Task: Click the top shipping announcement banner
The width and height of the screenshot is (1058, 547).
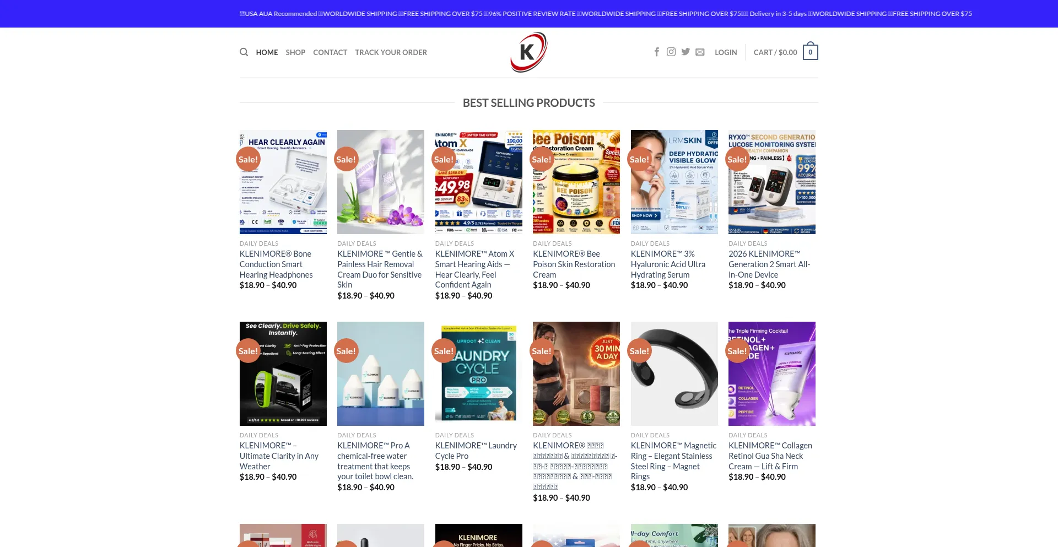Action: coord(529,14)
